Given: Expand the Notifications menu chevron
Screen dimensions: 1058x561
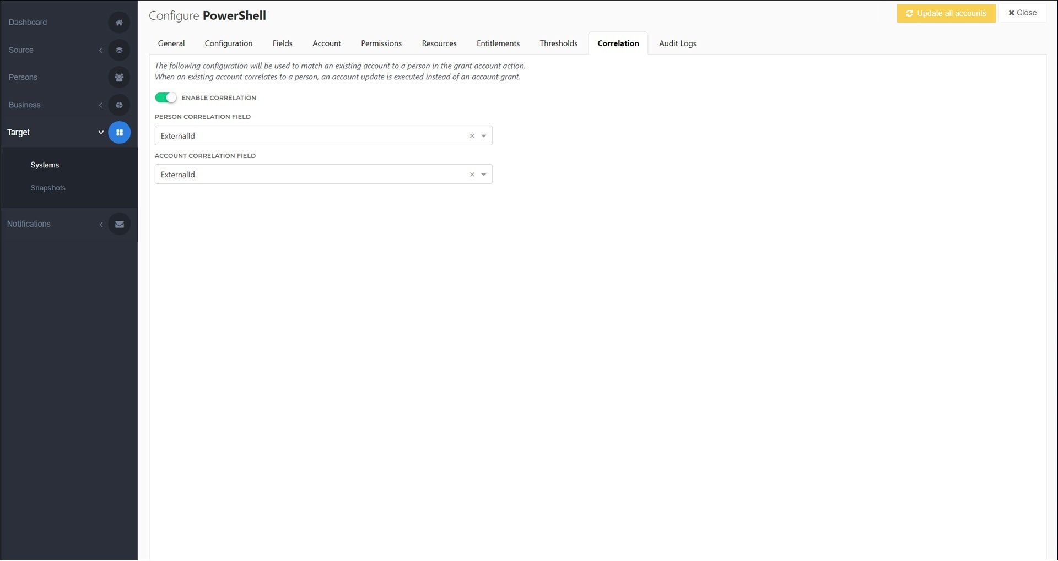Looking at the screenshot, I should (x=101, y=224).
